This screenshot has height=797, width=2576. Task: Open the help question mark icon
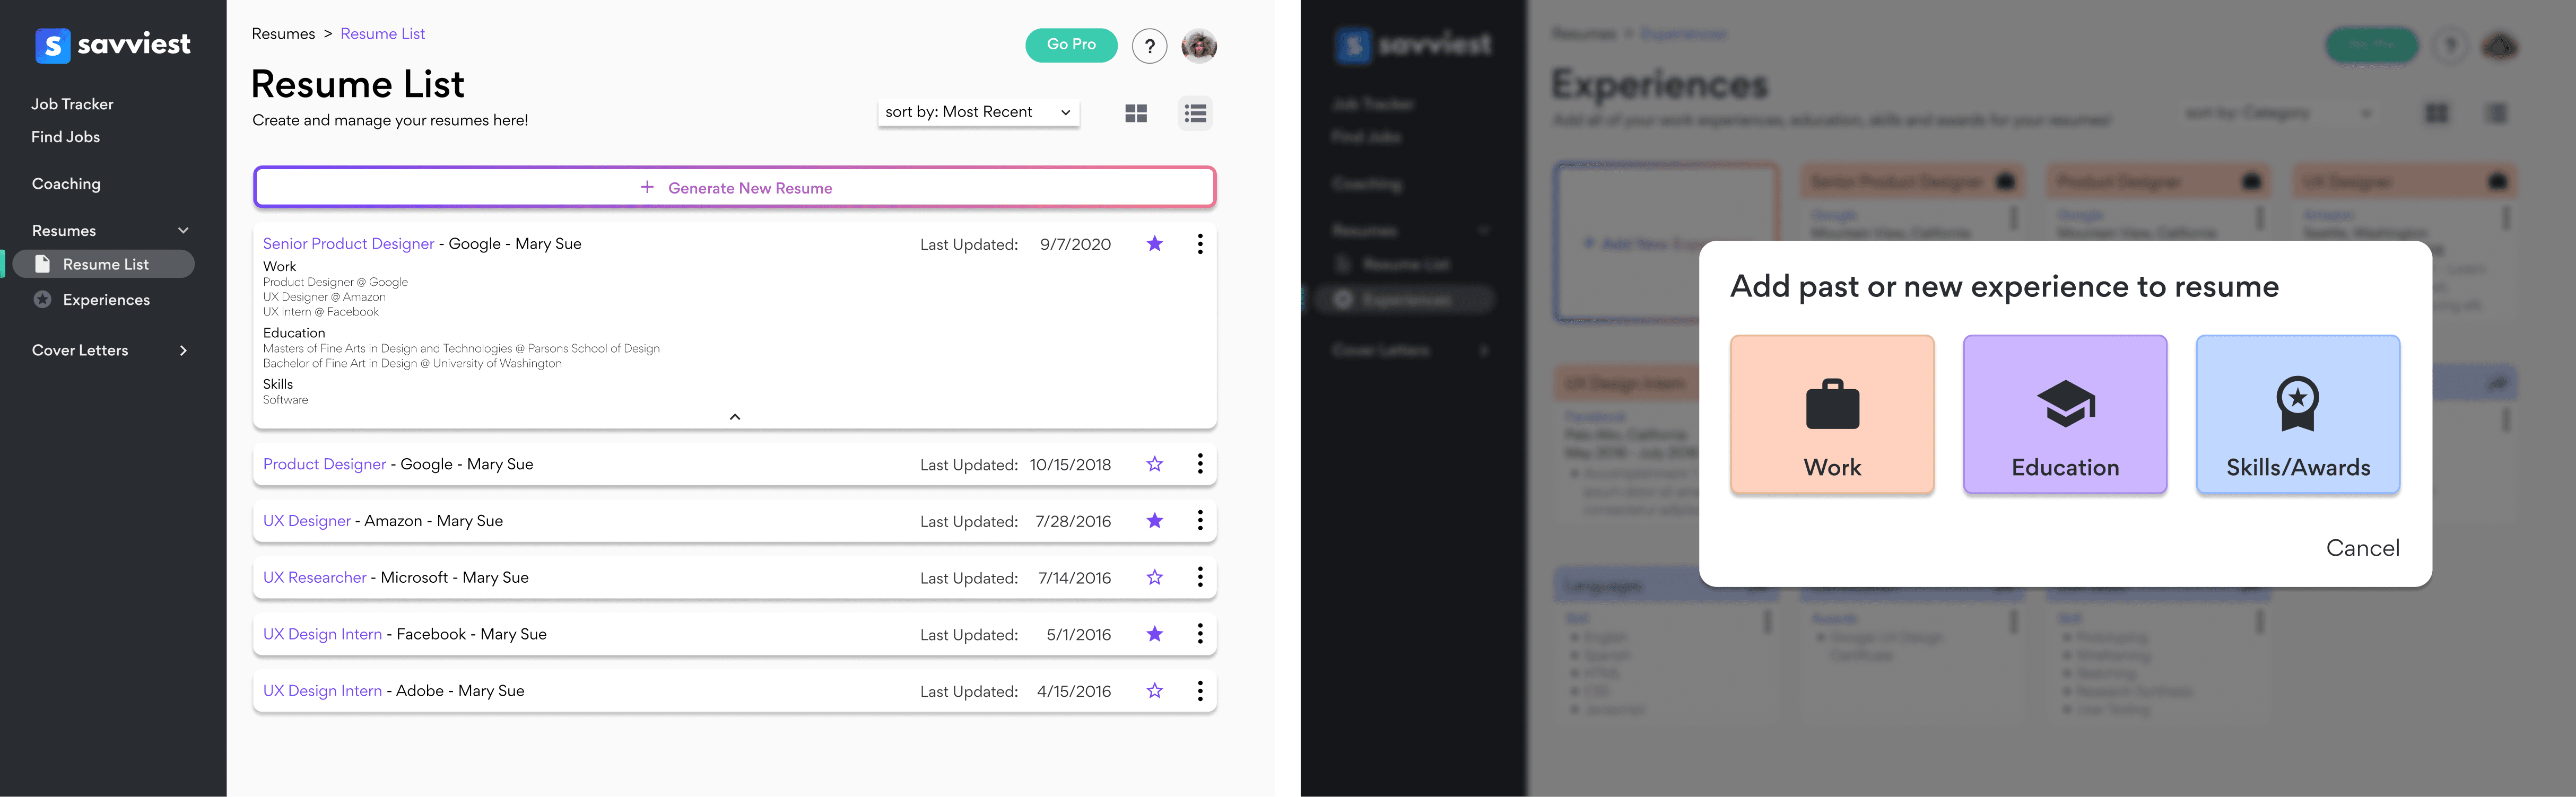tap(1149, 46)
